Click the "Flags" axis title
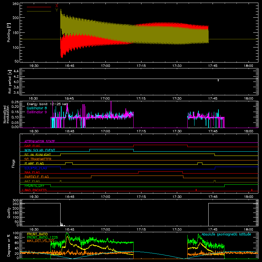 [13, 163]
